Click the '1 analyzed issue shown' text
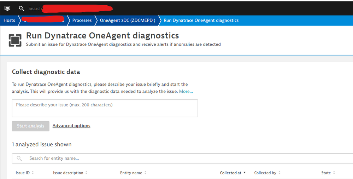This screenshot has width=353, height=179. pyautogui.click(x=42, y=144)
